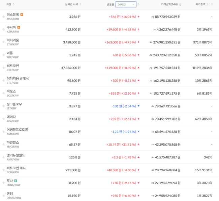This screenshot has width=219, height=201.
Task: Sort by 시가총액 market cap arrows
Action: (x=212, y=4)
